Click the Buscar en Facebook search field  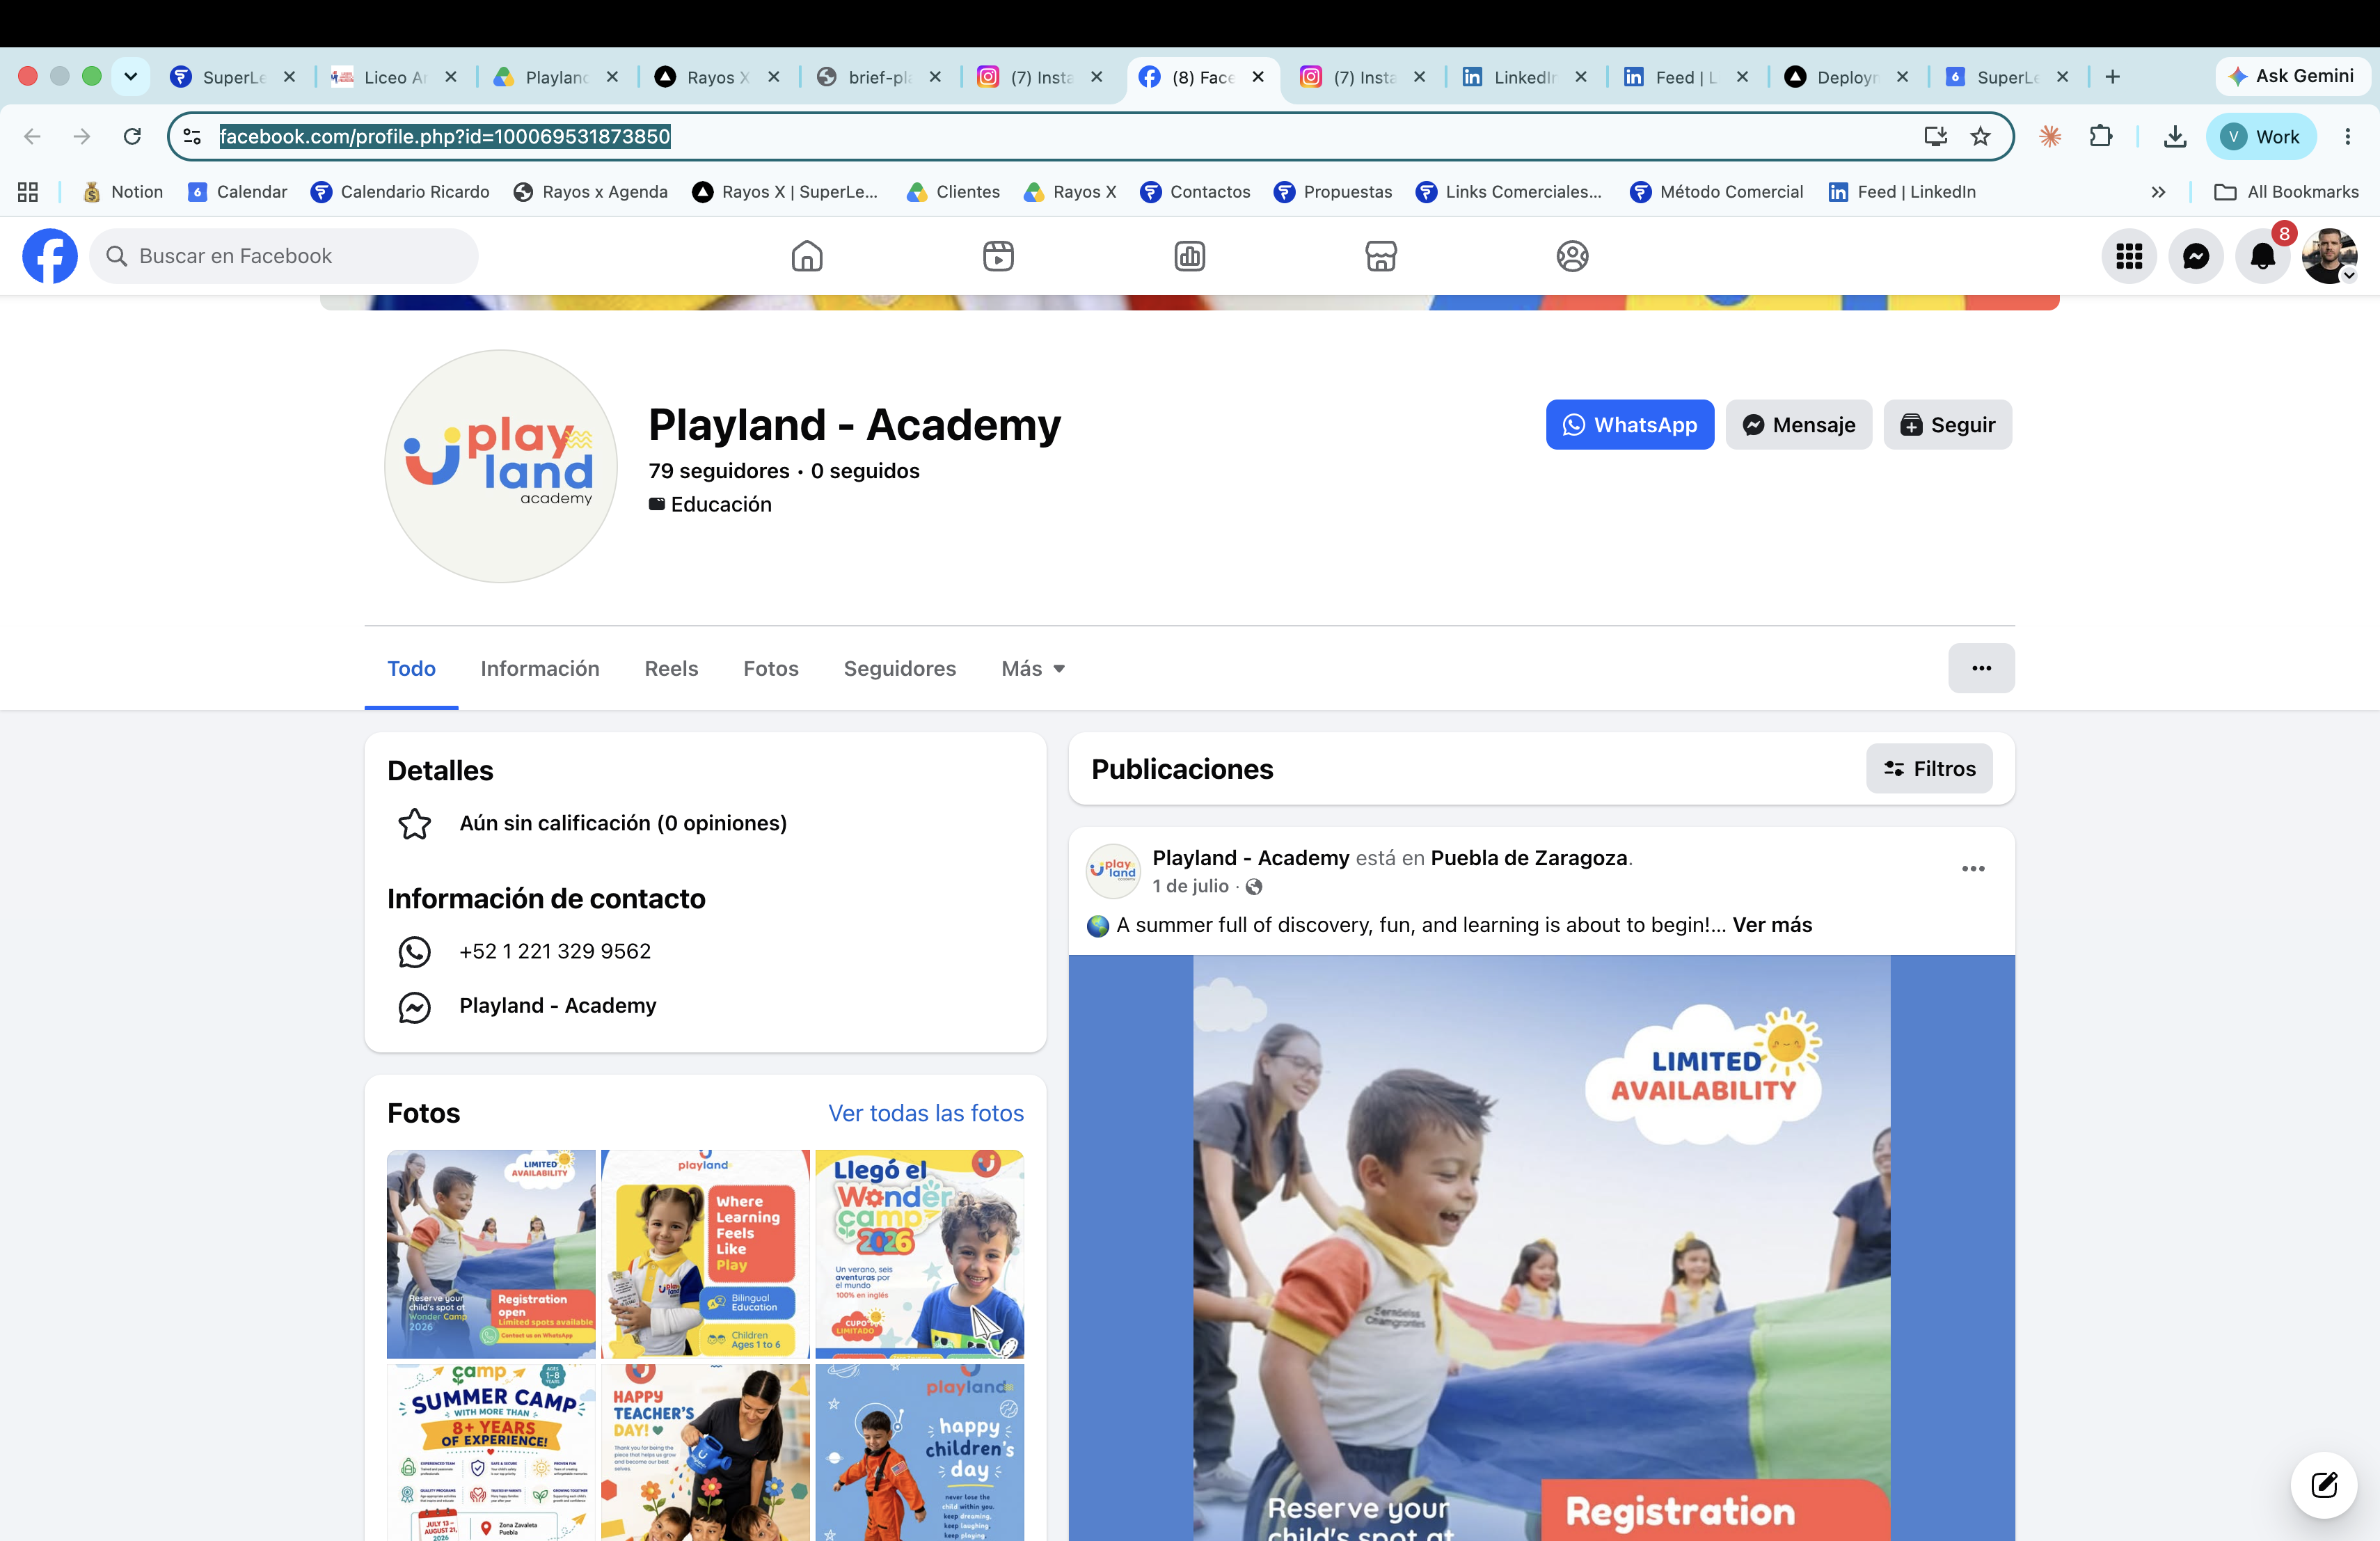(284, 256)
